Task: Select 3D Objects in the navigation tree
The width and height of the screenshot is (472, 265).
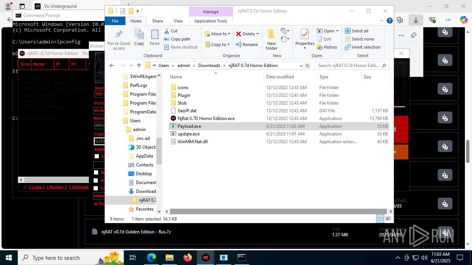Action: (x=142, y=147)
